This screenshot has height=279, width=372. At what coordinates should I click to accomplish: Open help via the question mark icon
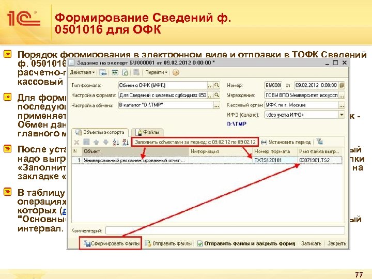click(176, 72)
